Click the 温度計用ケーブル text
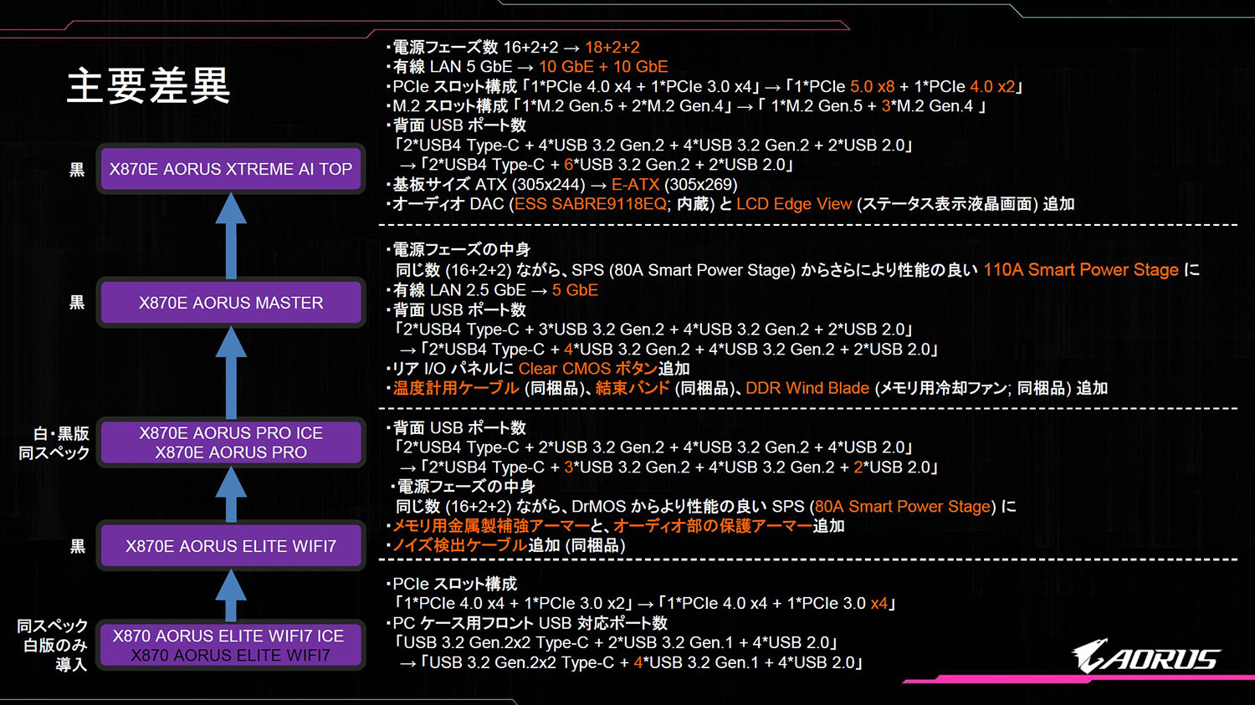The width and height of the screenshot is (1255, 705). [x=457, y=388]
